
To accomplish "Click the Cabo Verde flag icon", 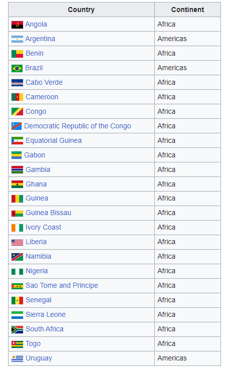I will (x=17, y=83).
